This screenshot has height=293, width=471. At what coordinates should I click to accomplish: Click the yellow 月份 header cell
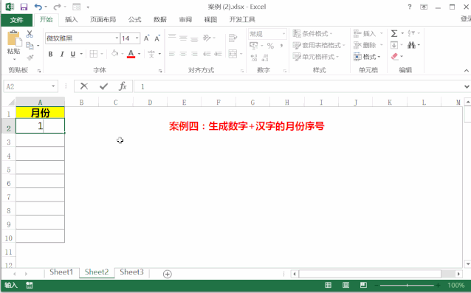tap(40, 113)
